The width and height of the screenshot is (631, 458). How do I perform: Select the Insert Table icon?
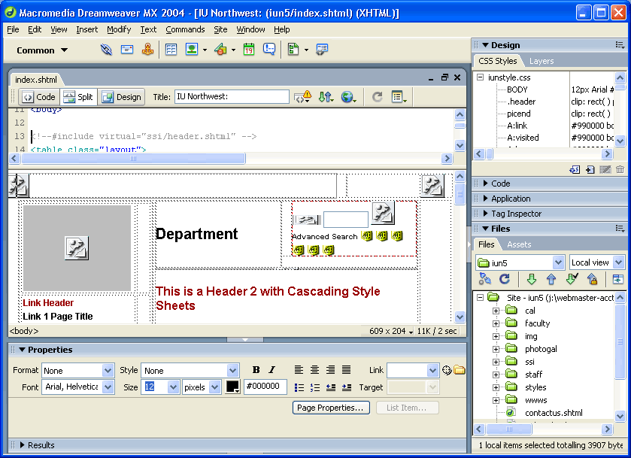[x=171, y=50]
